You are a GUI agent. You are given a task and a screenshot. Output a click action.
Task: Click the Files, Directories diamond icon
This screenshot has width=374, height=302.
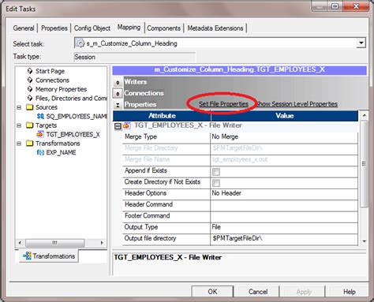tap(30, 98)
